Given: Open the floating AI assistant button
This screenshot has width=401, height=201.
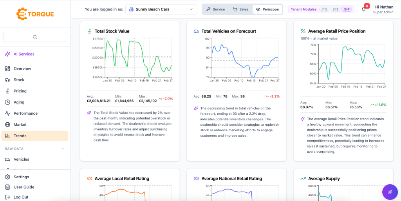Looking at the screenshot, I should [x=390, y=192].
